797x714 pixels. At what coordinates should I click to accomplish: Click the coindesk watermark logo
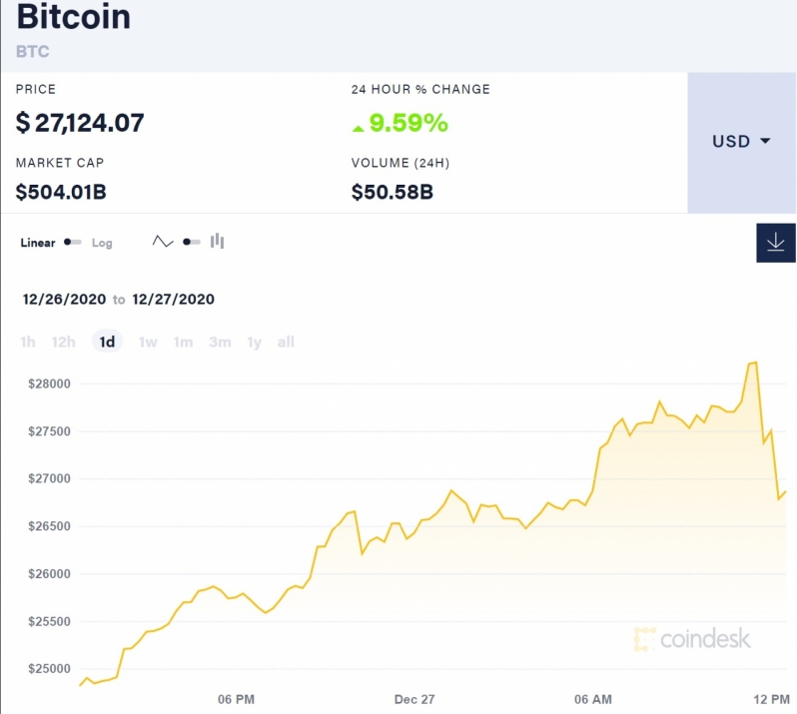(692, 639)
